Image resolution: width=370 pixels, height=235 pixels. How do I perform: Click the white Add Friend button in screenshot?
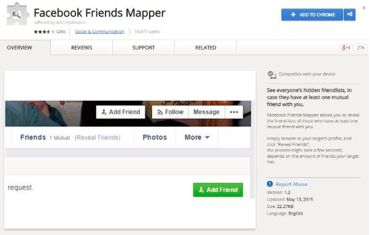(121, 112)
